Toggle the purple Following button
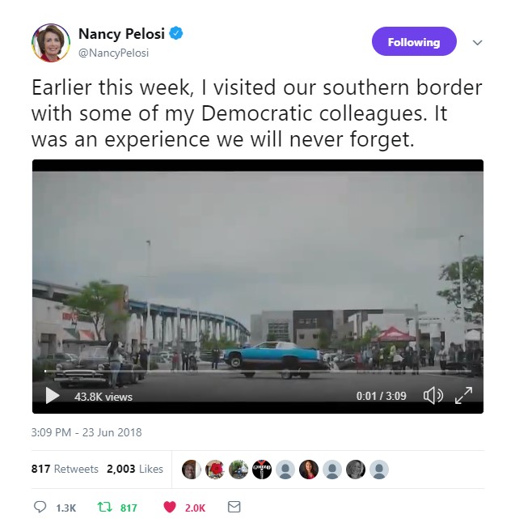 [x=414, y=41]
